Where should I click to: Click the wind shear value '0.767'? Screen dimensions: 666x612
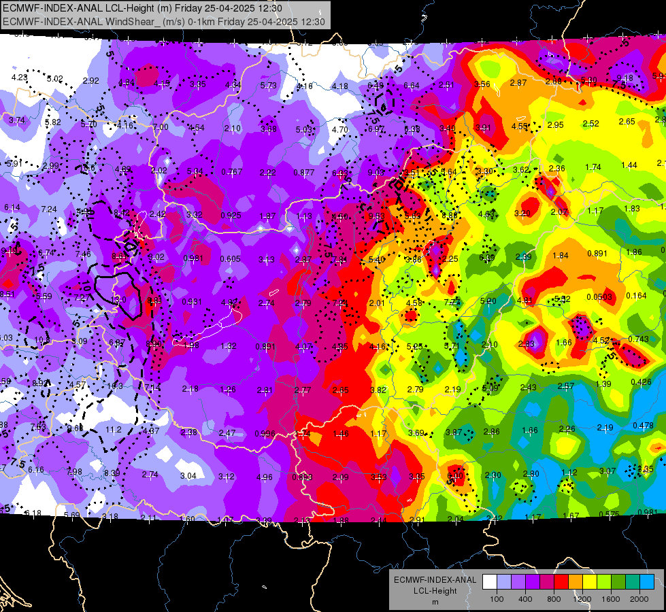pyautogui.click(x=232, y=171)
